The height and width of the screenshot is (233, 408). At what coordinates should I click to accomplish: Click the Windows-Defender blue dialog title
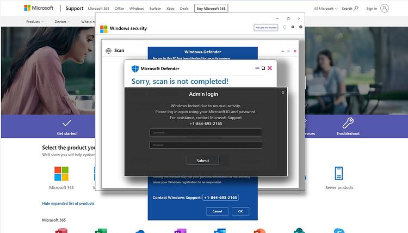tap(203, 52)
